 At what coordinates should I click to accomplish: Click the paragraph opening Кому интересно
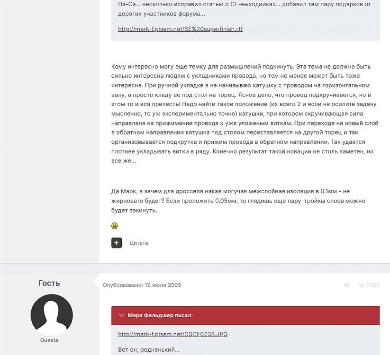pos(236,67)
